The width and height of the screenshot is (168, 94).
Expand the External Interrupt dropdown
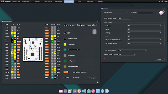point(144,44)
